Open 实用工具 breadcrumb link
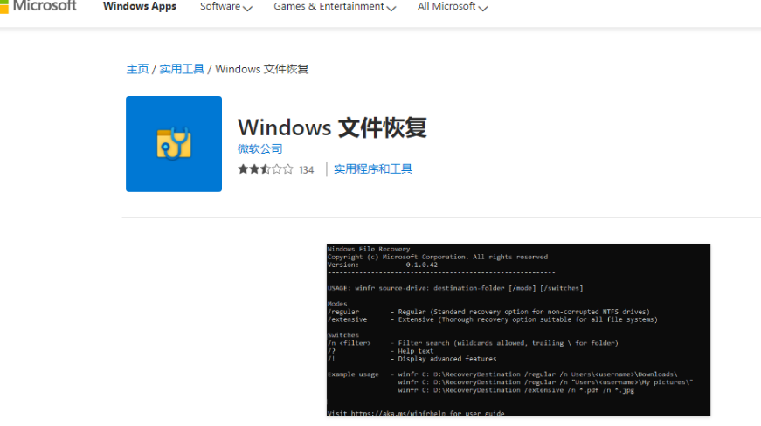The height and width of the screenshot is (426, 761). pyautogui.click(x=182, y=69)
